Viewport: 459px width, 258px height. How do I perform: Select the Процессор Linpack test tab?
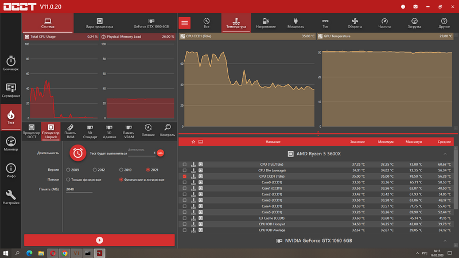[x=50, y=131]
